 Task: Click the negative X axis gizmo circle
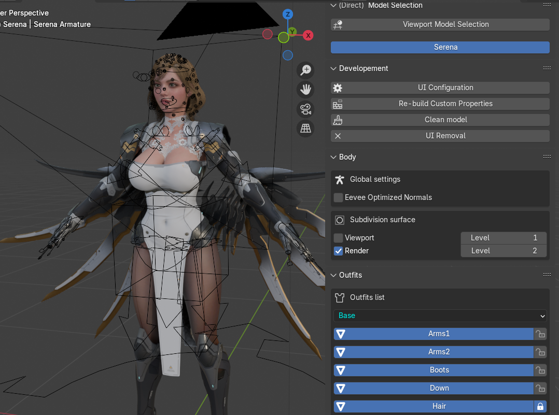(x=268, y=34)
